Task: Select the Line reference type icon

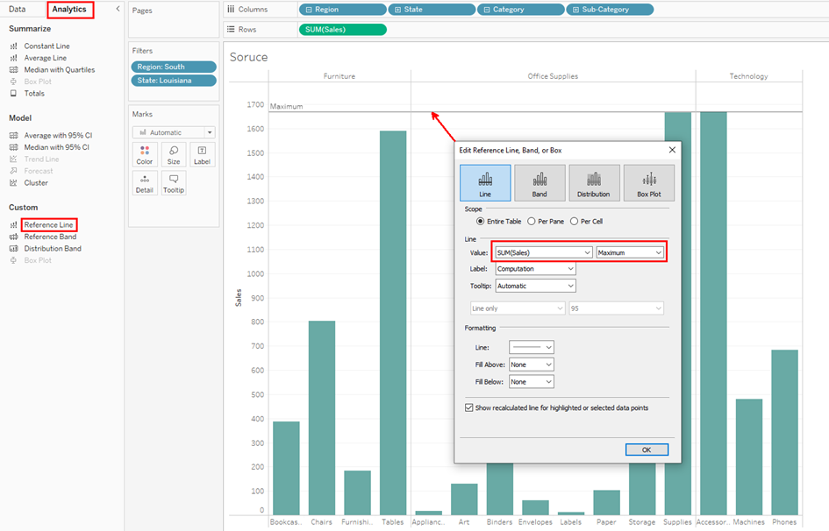Action: tap(485, 183)
